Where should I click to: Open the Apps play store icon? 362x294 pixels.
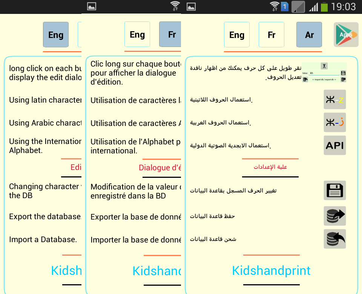[x=346, y=35]
